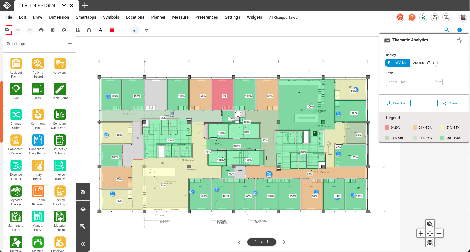Collapse the Smartapps panel

(70, 44)
